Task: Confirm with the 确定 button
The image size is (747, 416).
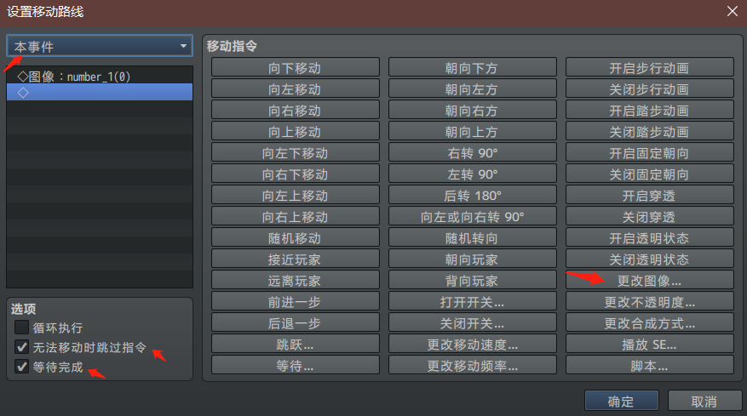Action: click(622, 401)
